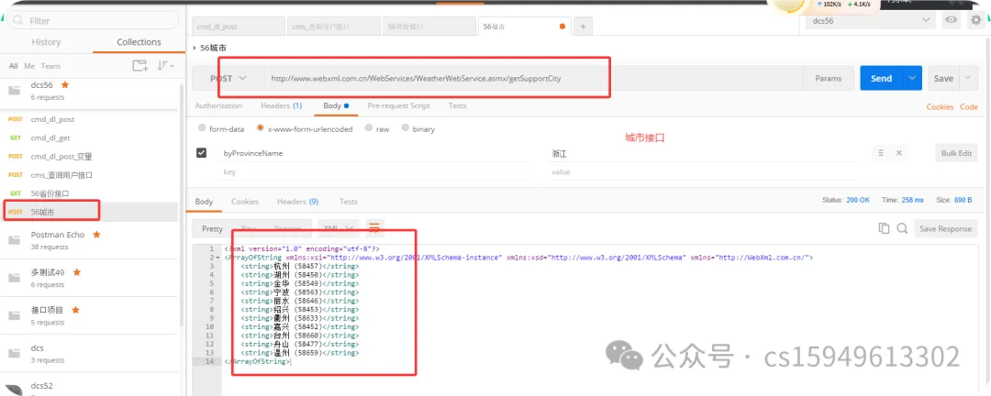Search response with the magnifier icon

point(903,228)
